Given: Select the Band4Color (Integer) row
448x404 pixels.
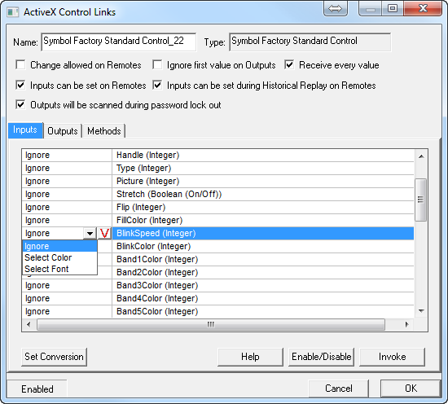Looking at the screenshot, I should [x=263, y=299].
